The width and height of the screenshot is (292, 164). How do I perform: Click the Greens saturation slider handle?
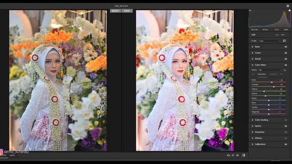click(x=266, y=96)
